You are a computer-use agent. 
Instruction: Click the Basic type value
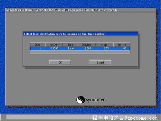71,48
